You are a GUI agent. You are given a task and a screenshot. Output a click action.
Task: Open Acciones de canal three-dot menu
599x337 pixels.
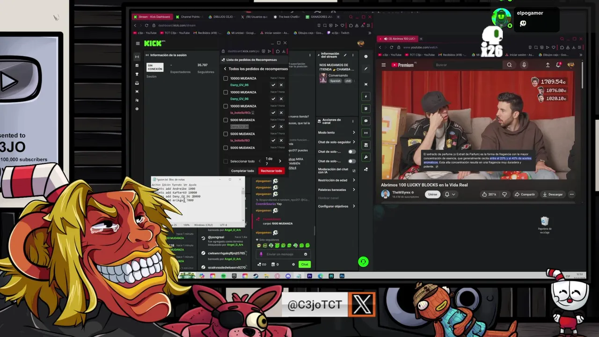coord(353,121)
